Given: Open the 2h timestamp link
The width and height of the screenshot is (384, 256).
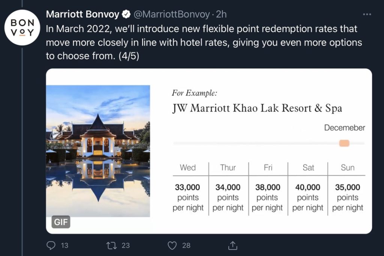Looking at the screenshot, I should 221,15.
